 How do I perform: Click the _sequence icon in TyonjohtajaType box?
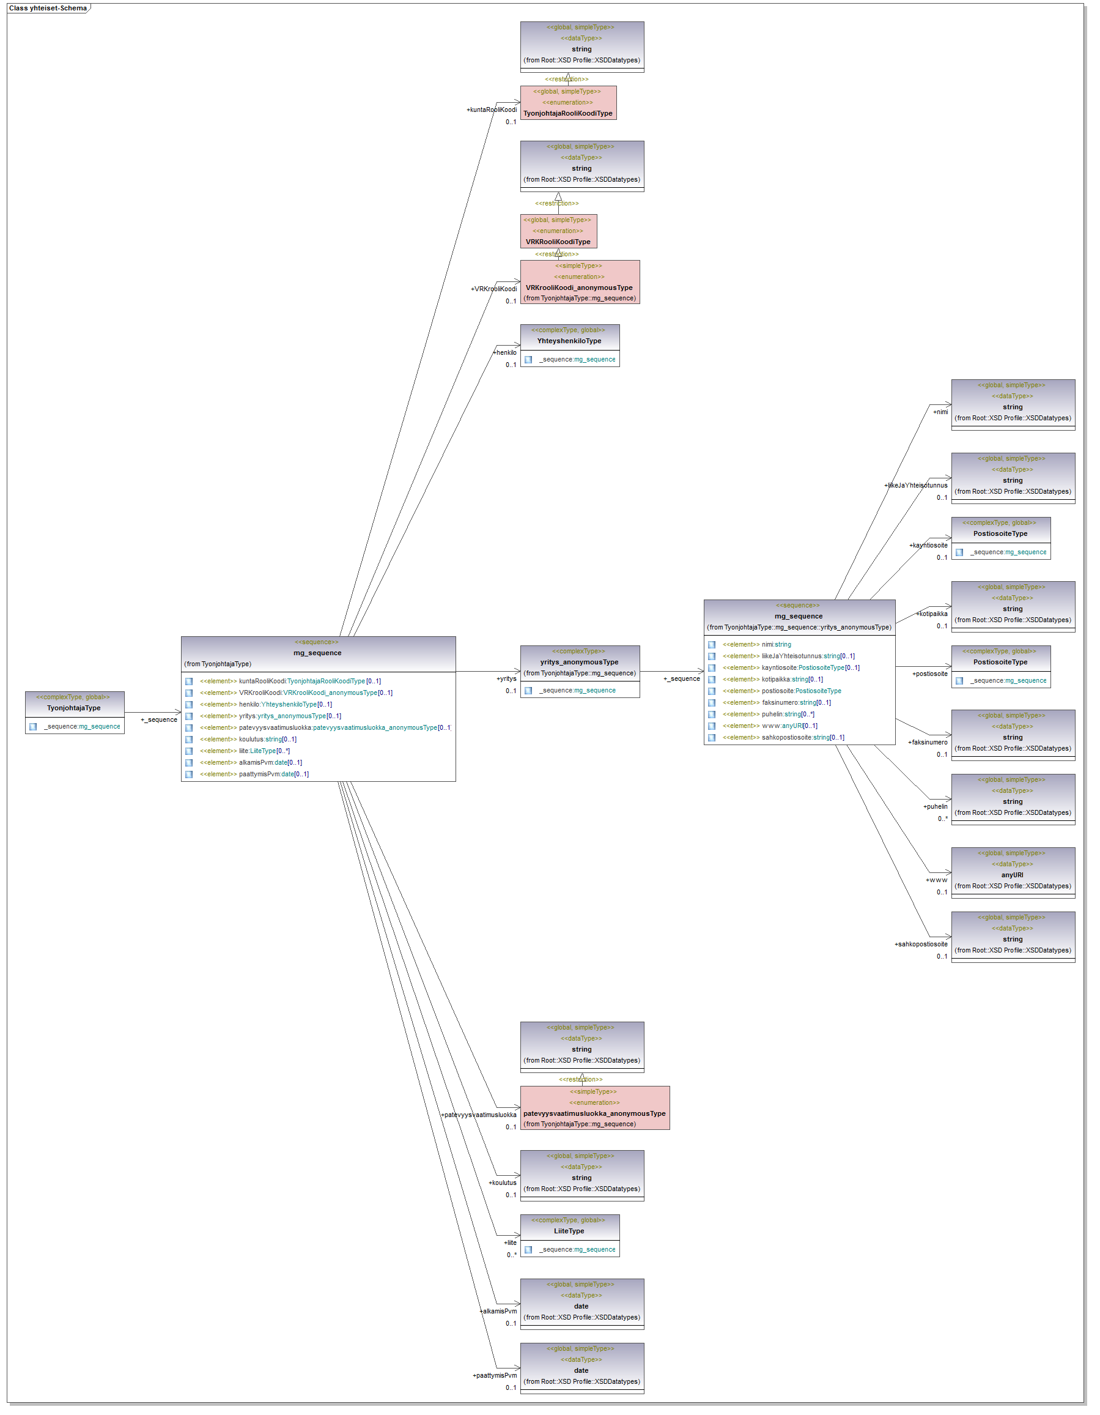[x=33, y=727]
